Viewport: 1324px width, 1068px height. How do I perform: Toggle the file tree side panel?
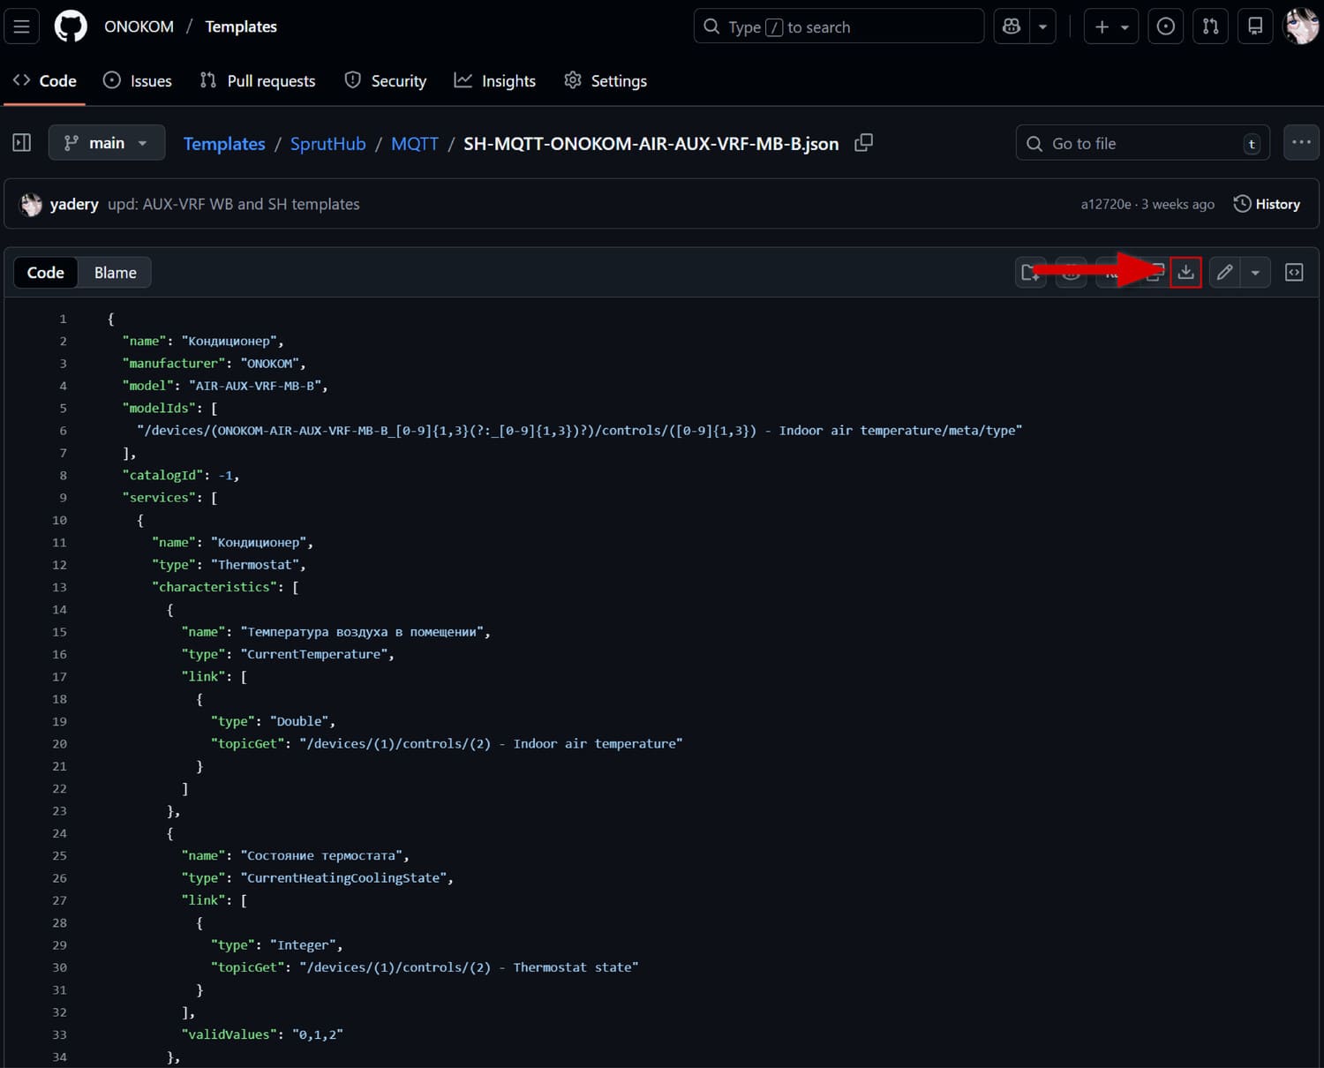(x=22, y=143)
